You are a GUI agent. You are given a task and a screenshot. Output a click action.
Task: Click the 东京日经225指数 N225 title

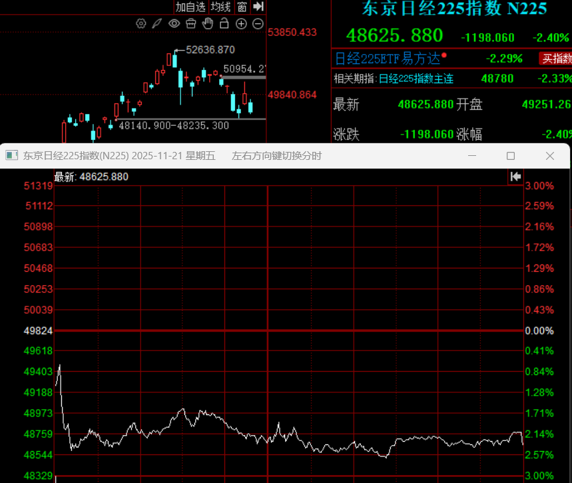coord(454,9)
